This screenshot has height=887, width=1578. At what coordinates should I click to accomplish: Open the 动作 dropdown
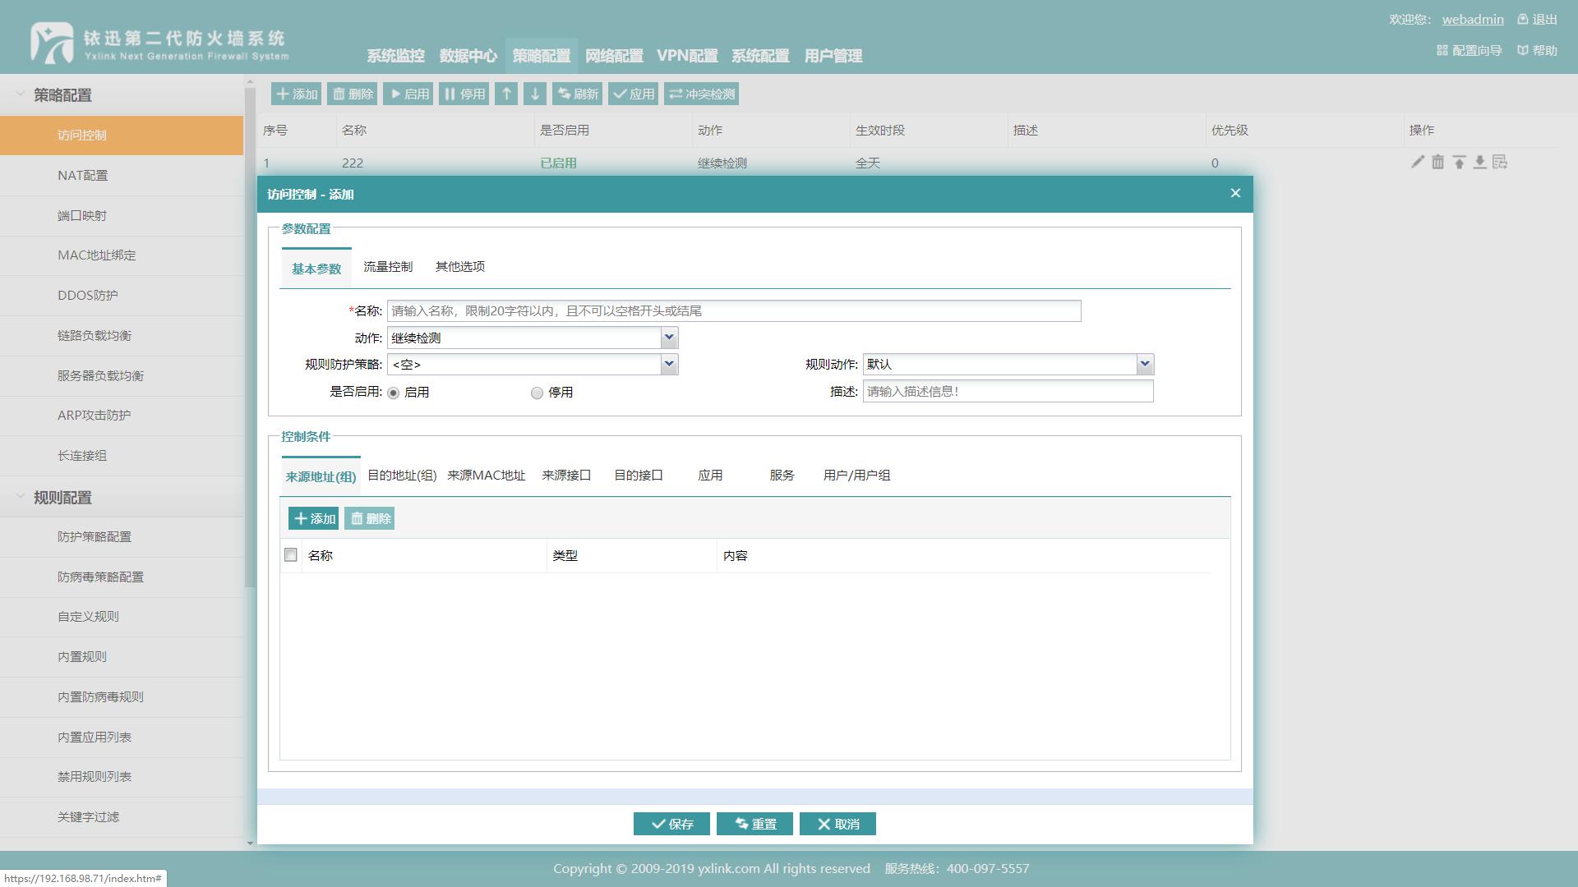(x=669, y=338)
